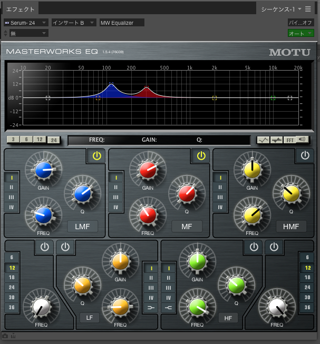This screenshot has width=320, height=344.
Task: Set display range to 6 dB
Action: 26,139
